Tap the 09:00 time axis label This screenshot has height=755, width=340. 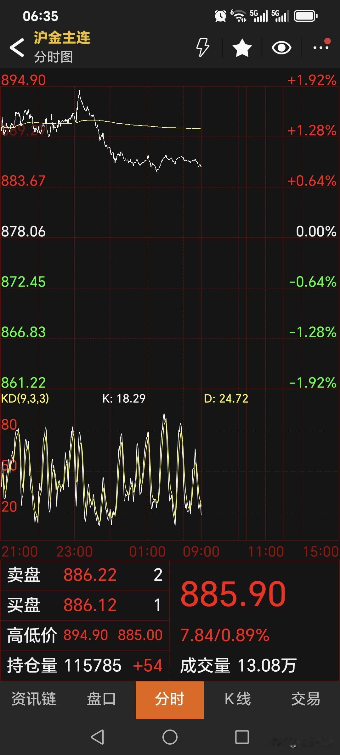click(x=201, y=551)
